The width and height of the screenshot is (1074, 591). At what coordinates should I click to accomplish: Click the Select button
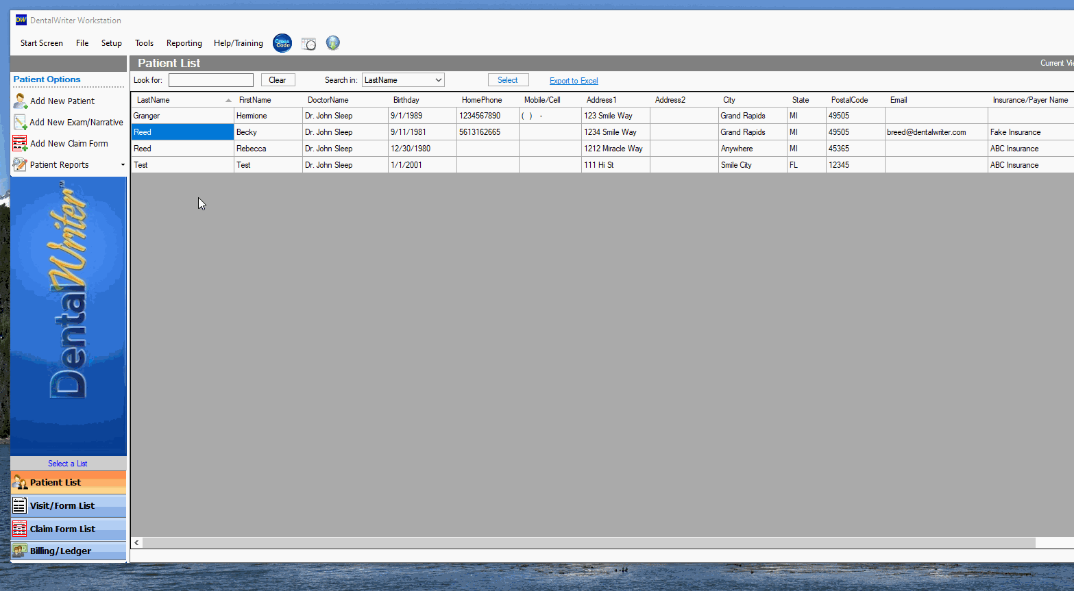point(508,79)
